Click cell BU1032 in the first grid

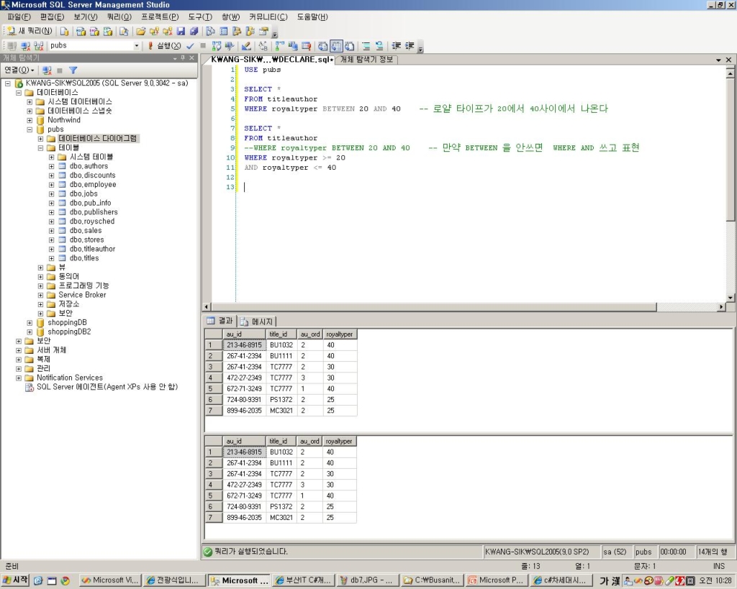click(x=281, y=344)
